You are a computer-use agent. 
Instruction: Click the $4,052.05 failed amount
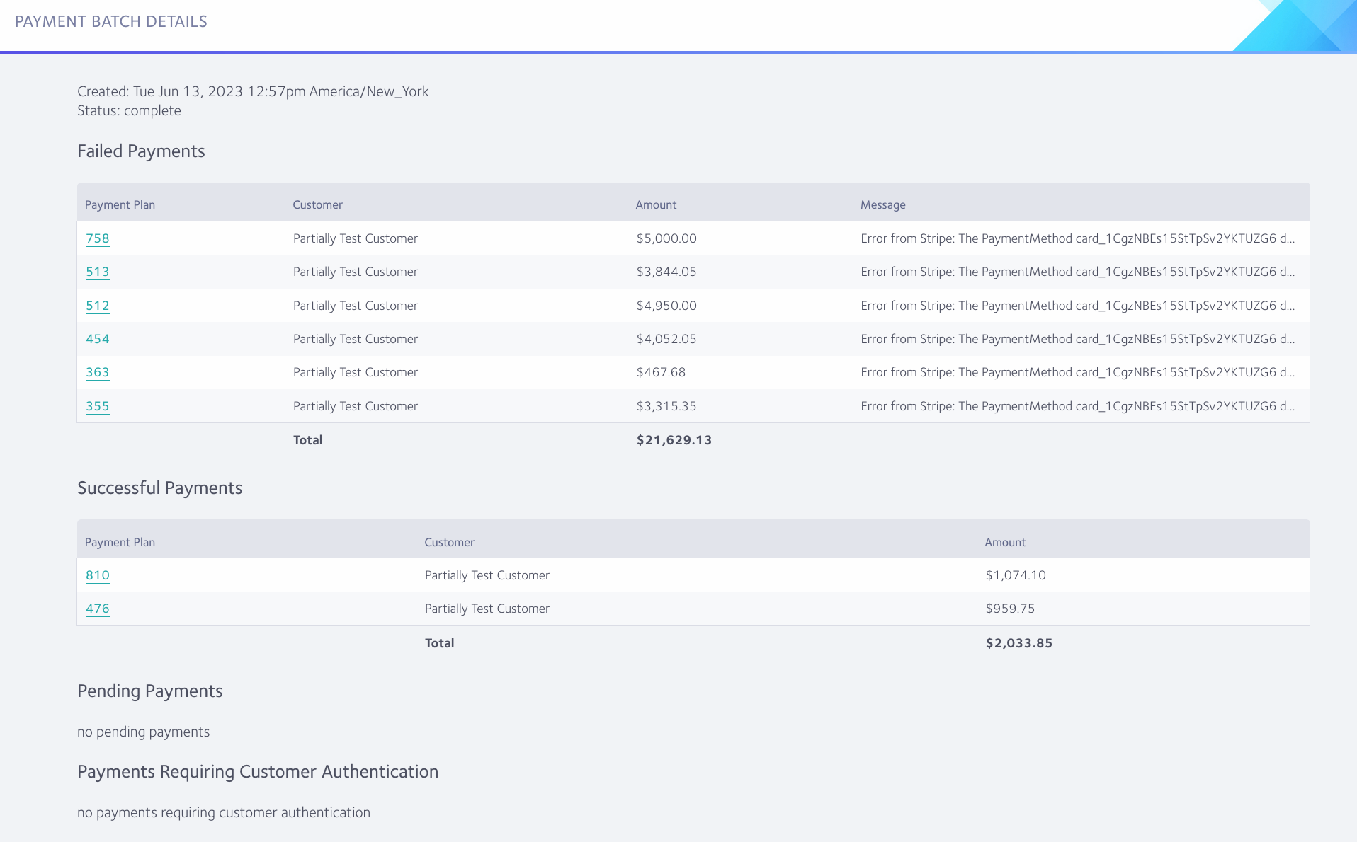pos(666,339)
